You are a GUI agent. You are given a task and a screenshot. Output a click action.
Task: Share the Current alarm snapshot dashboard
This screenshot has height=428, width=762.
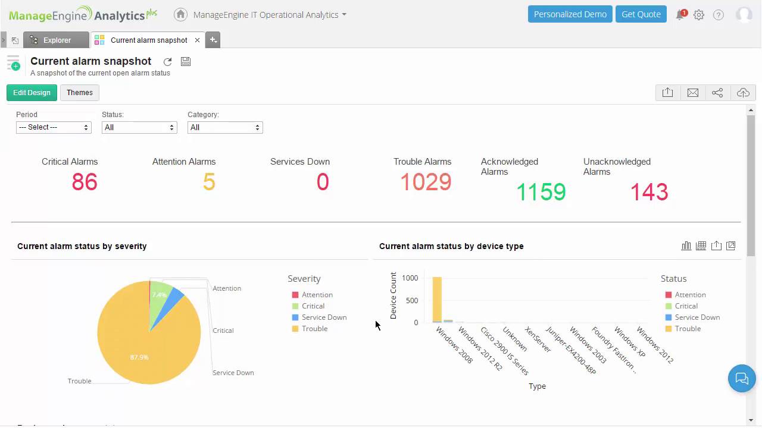coord(717,92)
